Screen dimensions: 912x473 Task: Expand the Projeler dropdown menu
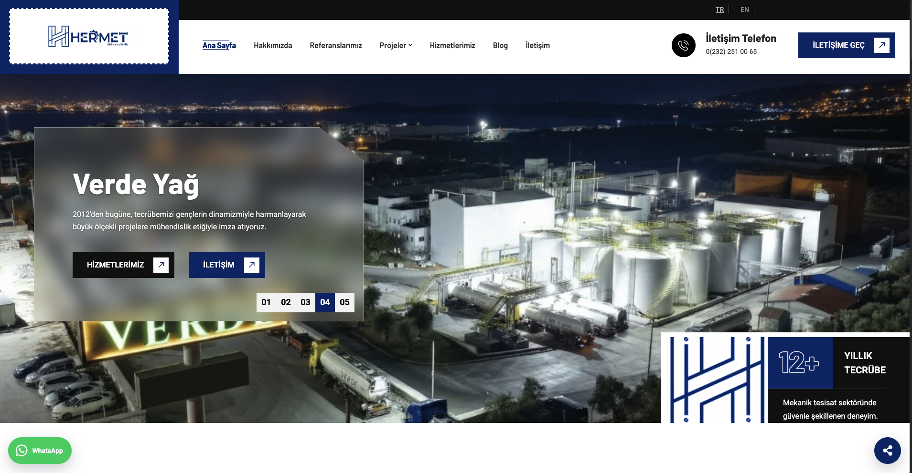(396, 45)
